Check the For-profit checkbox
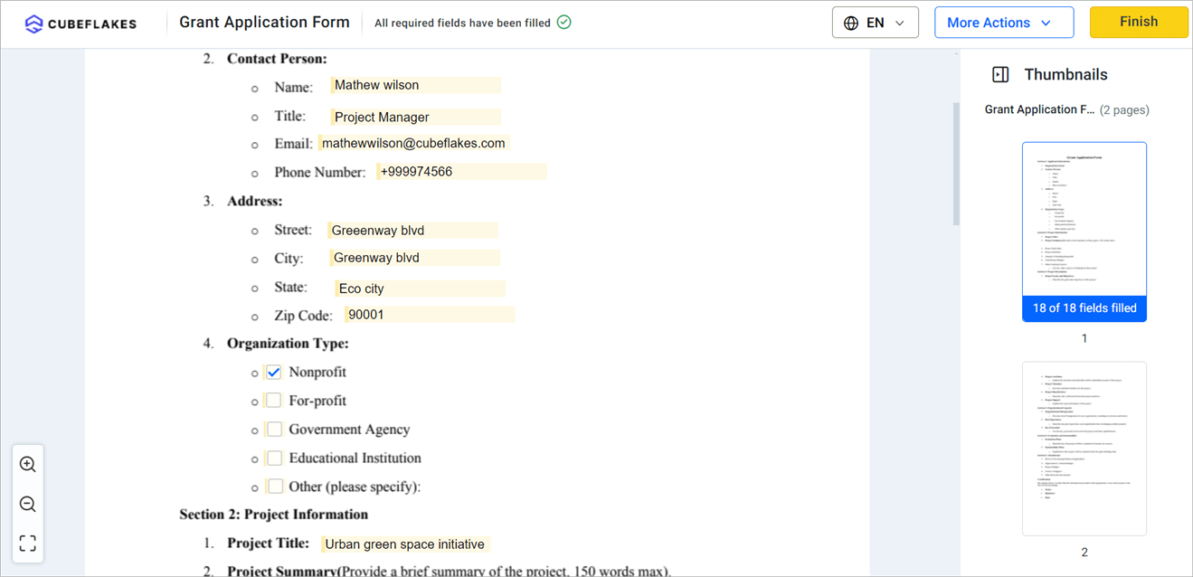This screenshot has height=577, width=1193. click(x=274, y=401)
